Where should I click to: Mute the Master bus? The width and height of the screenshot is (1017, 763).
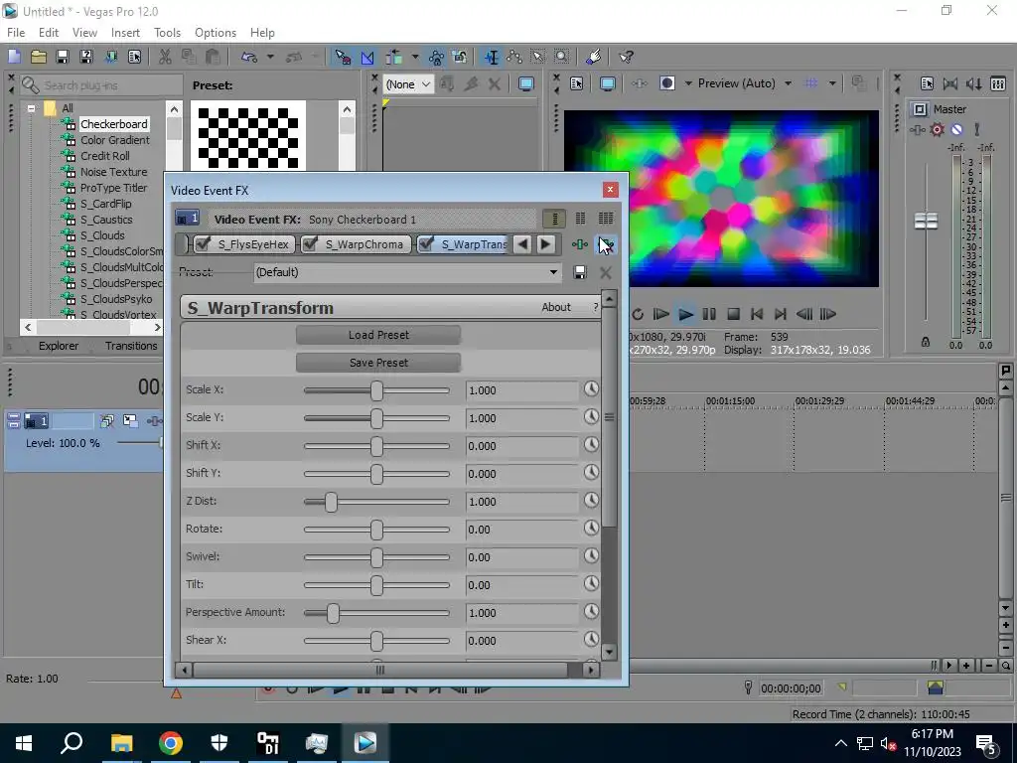[x=956, y=130]
